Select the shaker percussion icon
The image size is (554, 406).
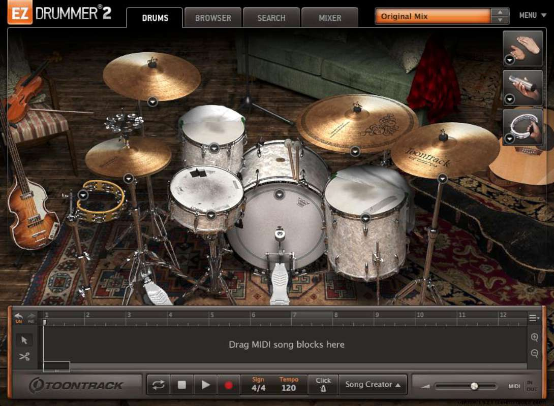[x=522, y=86]
